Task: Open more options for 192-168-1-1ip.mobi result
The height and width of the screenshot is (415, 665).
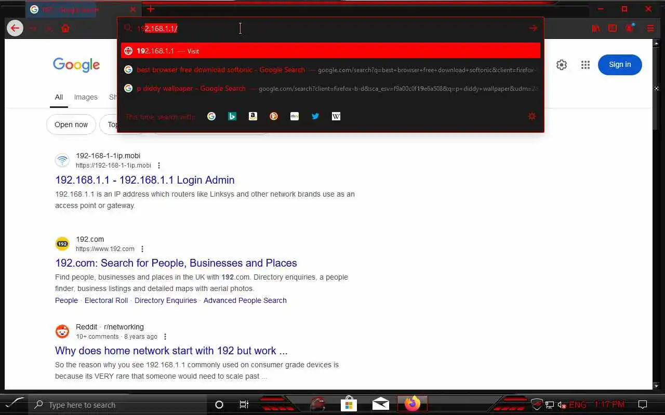Action: tap(159, 165)
